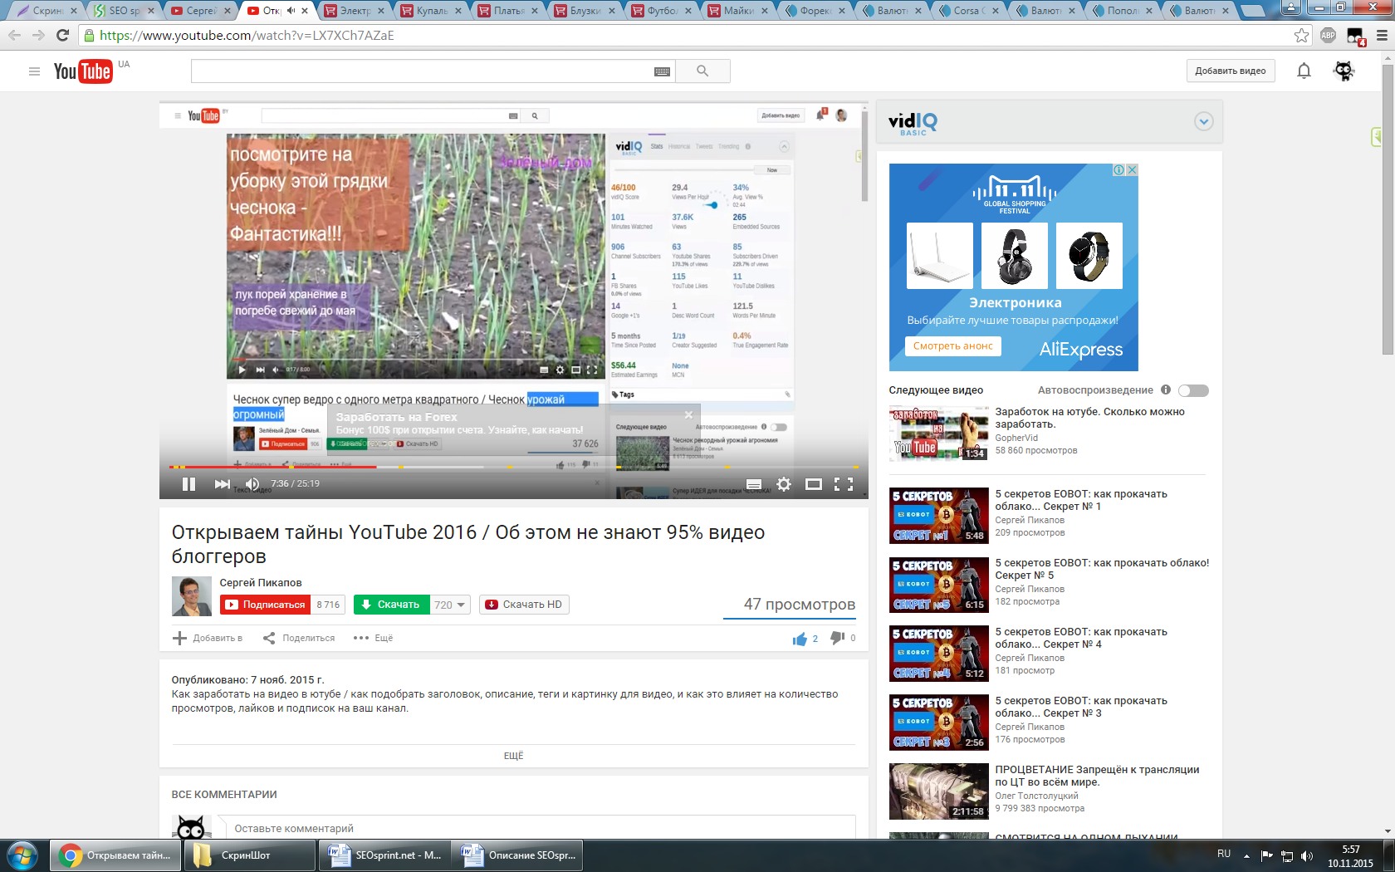Show hidden tray icons arrow

pos(1246,855)
